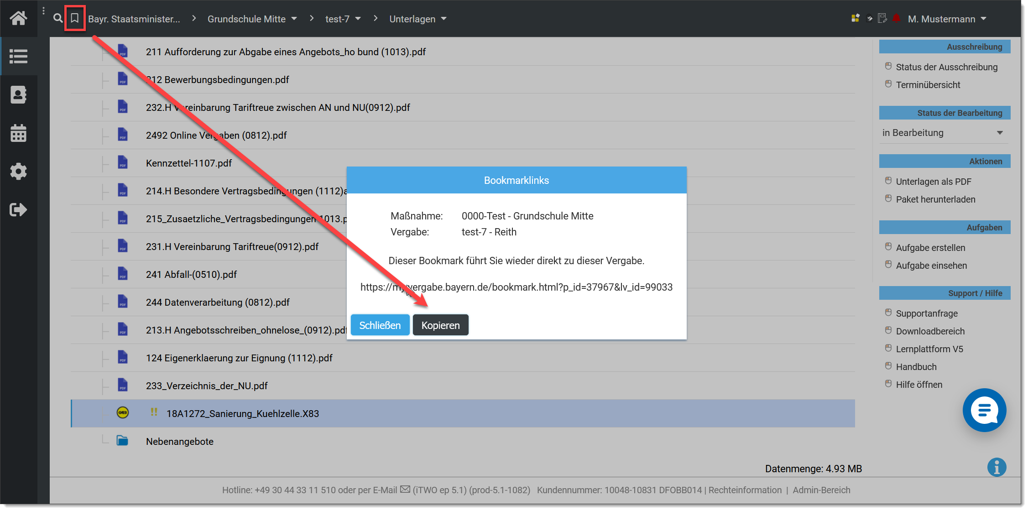The height and width of the screenshot is (511, 1028).
Task: Open the search magnifier in top bar
Action: 58,18
